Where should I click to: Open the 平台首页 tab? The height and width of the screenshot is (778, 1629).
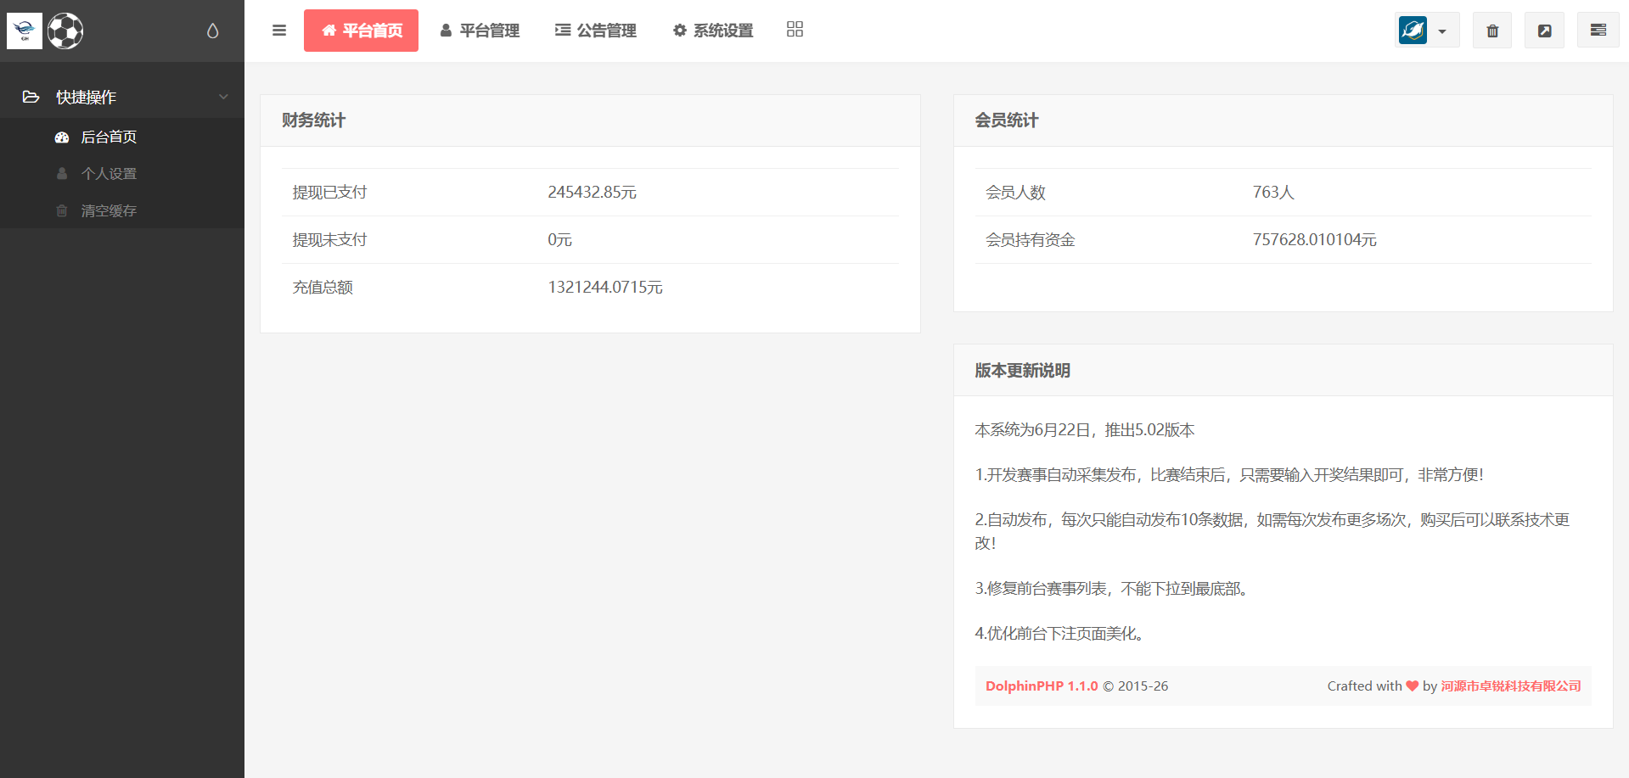click(x=361, y=31)
